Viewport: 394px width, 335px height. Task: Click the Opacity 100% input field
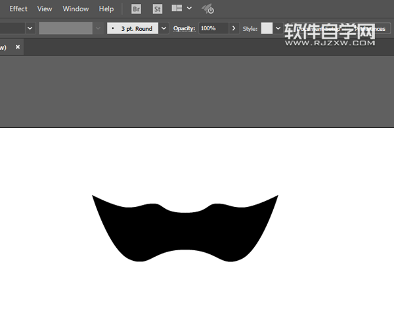click(x=213, y=29)
